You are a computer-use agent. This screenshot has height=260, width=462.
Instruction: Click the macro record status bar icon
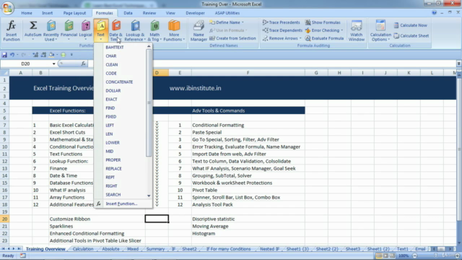coord(22,256)
